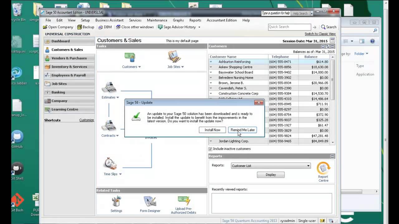
Task: Open the Customers icon
Action: pos(130,58)
